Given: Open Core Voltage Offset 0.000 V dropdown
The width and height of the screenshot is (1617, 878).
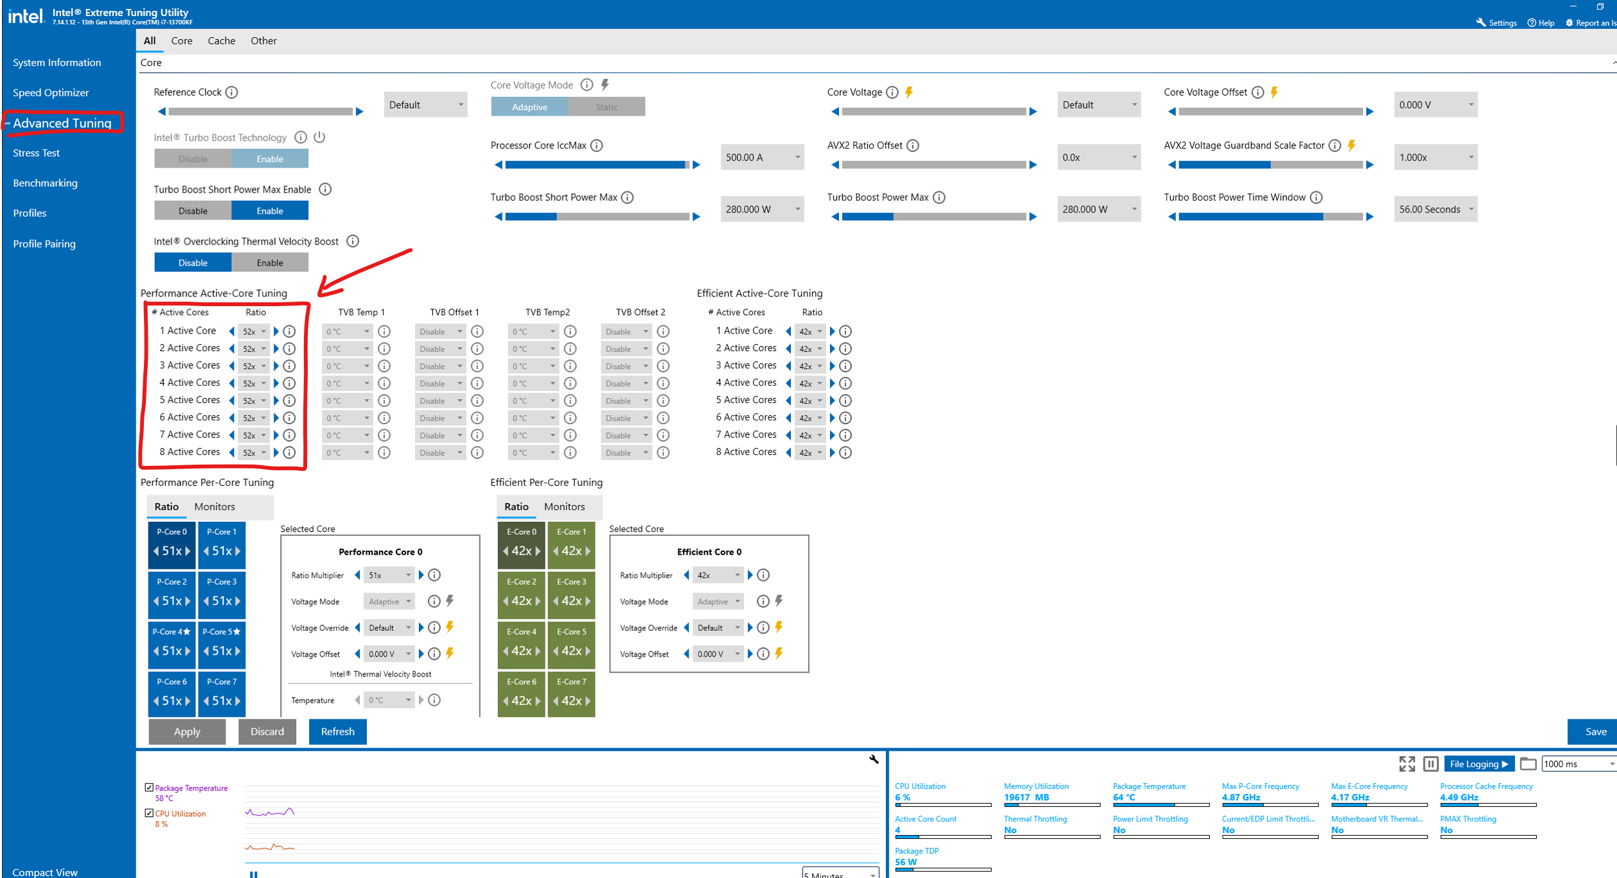Looking at the screenshot, I should (1436, 105).
